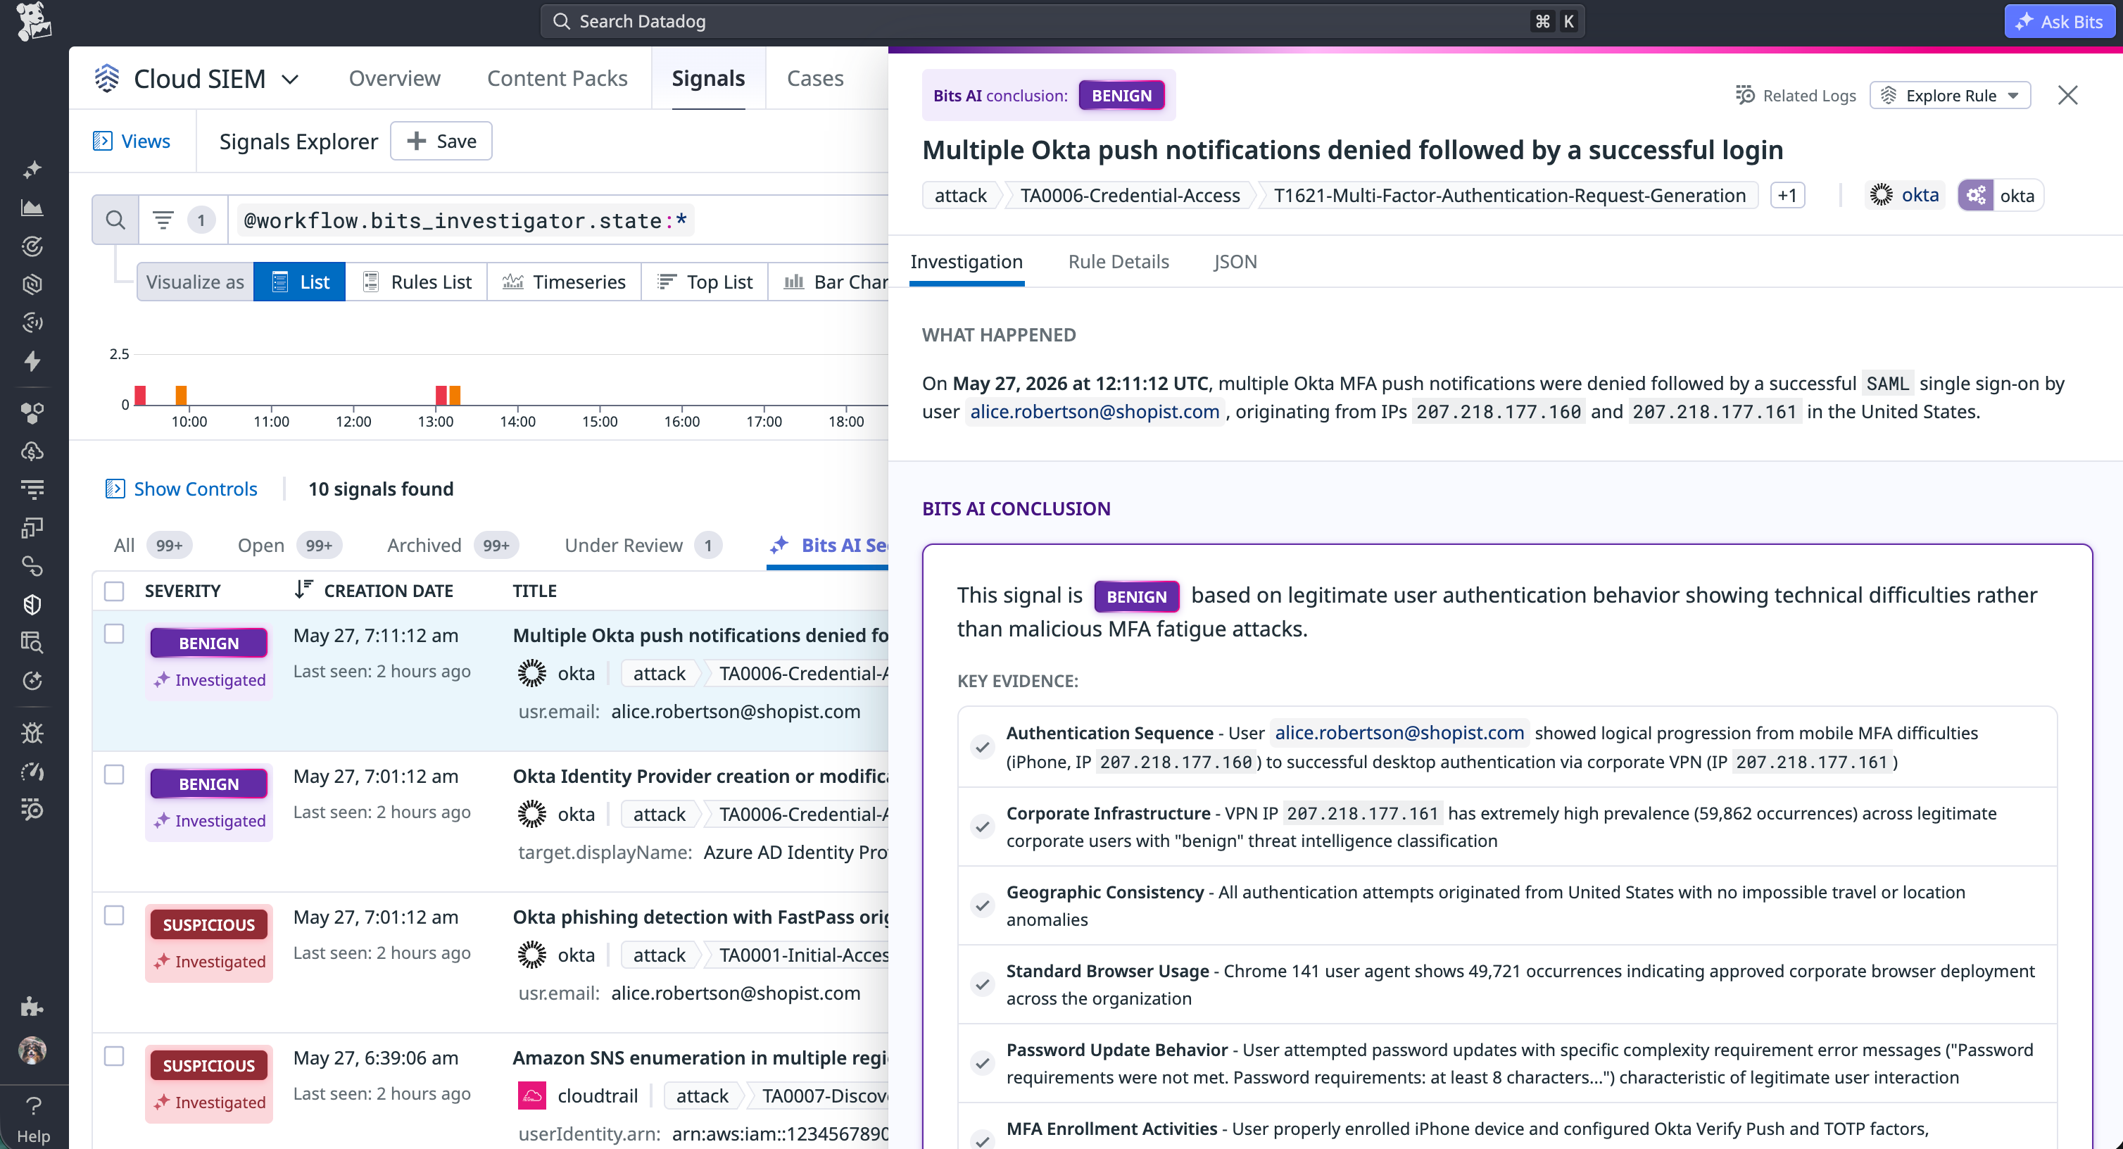Filter by Archived signals
The height and width of the screenshot is (1149, 2123).
[453, 545]
